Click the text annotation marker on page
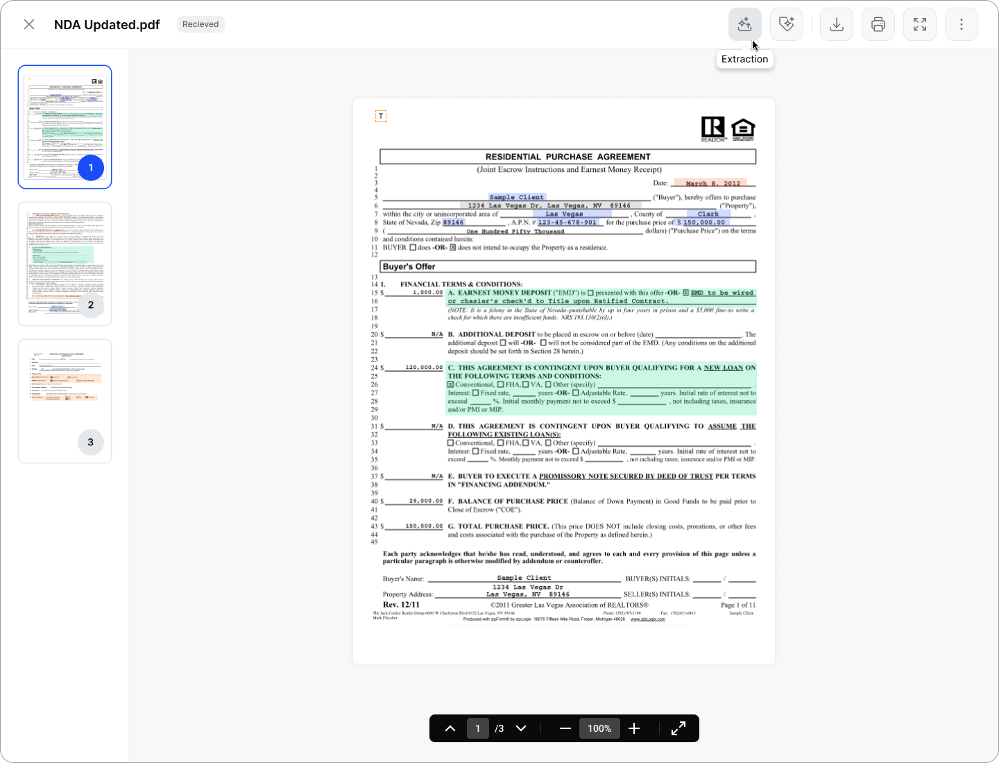 381,116
